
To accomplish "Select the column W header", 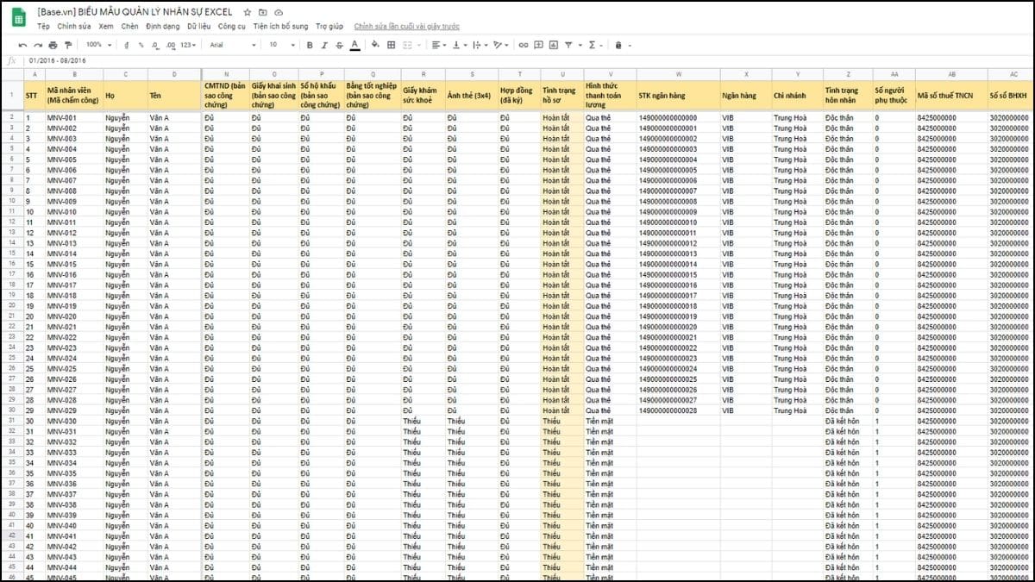I will (x=678, y=74).
